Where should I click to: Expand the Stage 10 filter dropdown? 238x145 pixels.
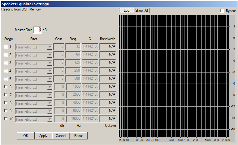coord(50,119)
